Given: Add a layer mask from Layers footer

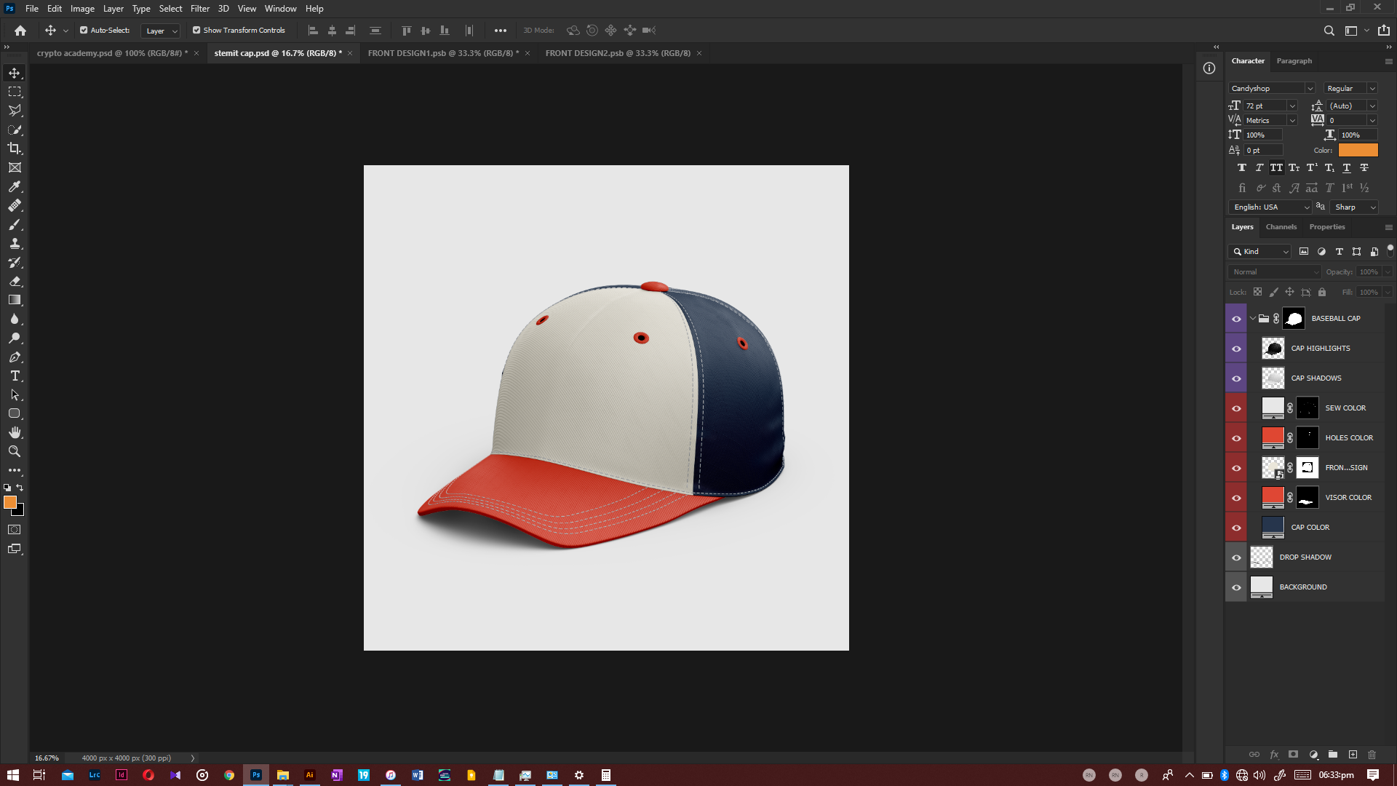Looking at the screenshot, I should coord(1293,755).
